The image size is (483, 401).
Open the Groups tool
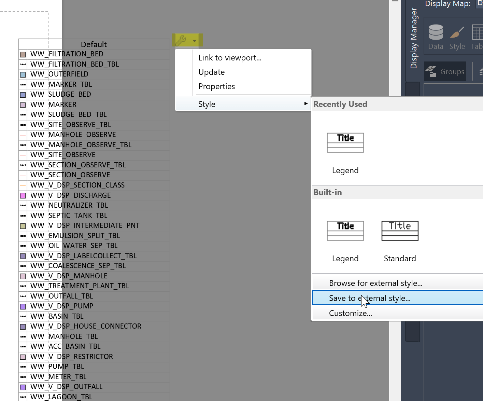pyautogui.click(x=445, y=71)
